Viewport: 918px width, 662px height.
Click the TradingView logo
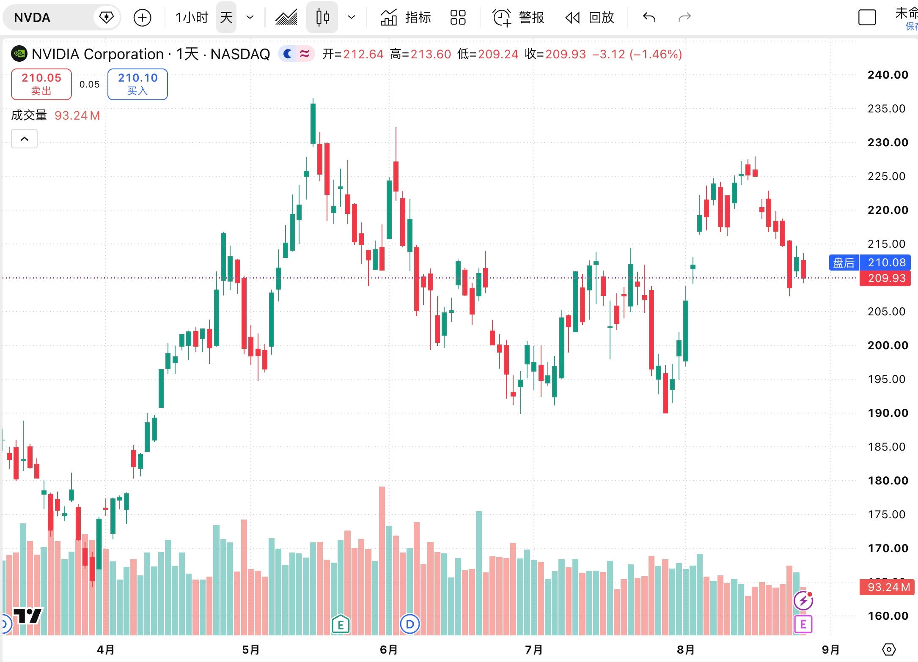point(28,615)
